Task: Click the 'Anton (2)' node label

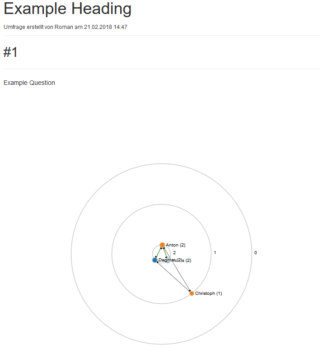Action: point(176,245)
